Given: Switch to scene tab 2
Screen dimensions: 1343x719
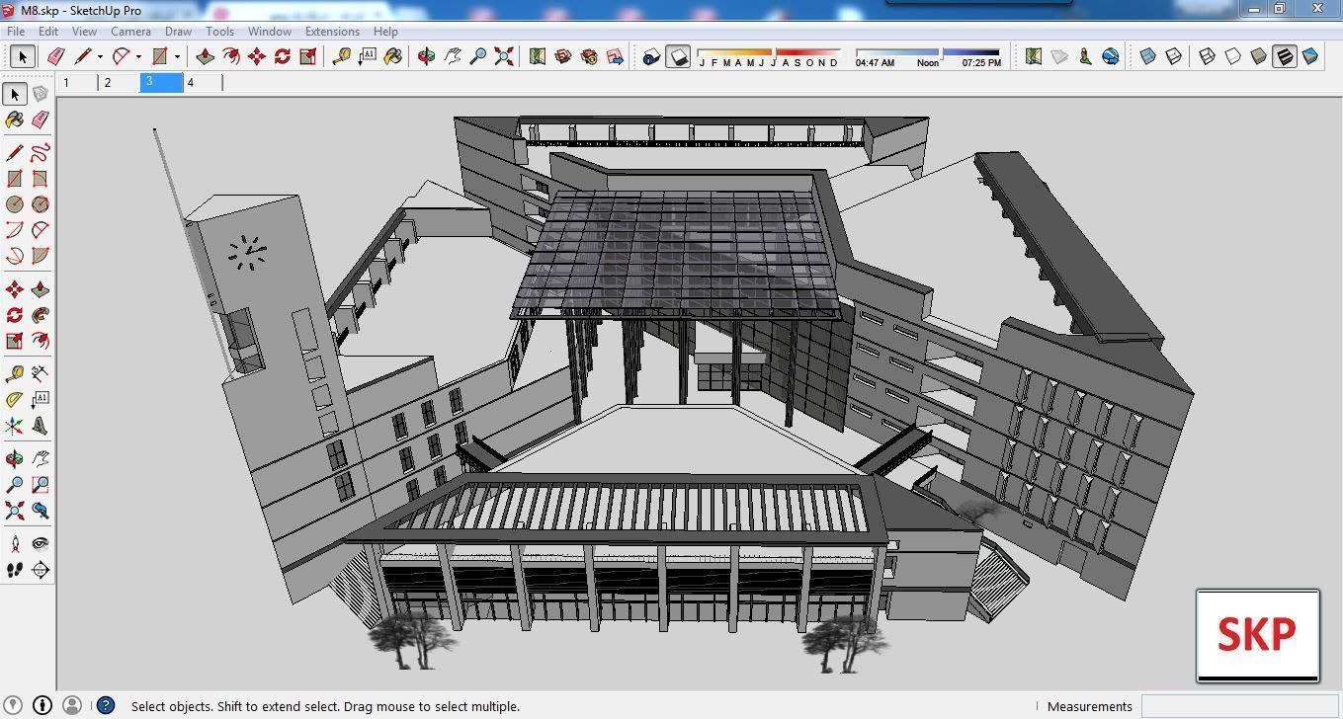Looking at the screenshot, I should point(120,83).
